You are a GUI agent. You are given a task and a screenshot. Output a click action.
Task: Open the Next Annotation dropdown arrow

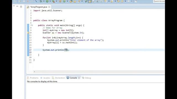(109, 1)
